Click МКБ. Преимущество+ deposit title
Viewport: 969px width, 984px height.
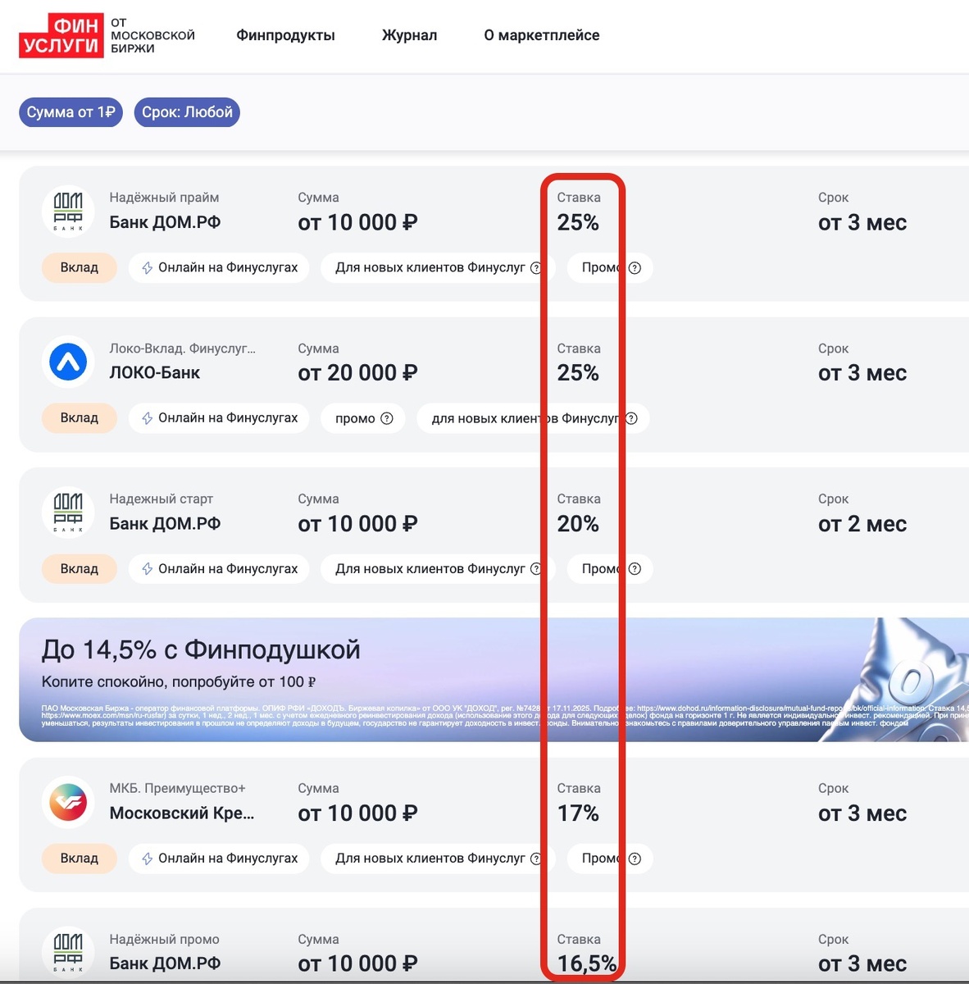[x=177, y=789]
